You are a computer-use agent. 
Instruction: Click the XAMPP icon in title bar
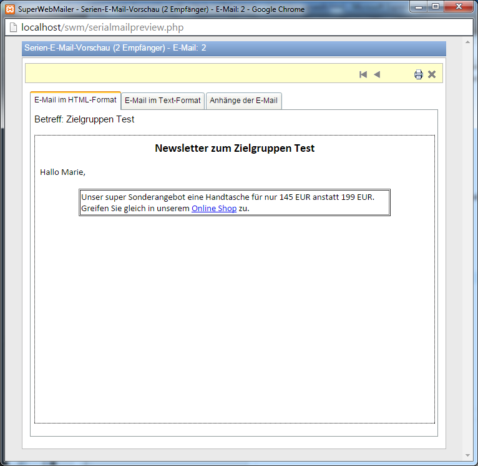coord(9,9)
